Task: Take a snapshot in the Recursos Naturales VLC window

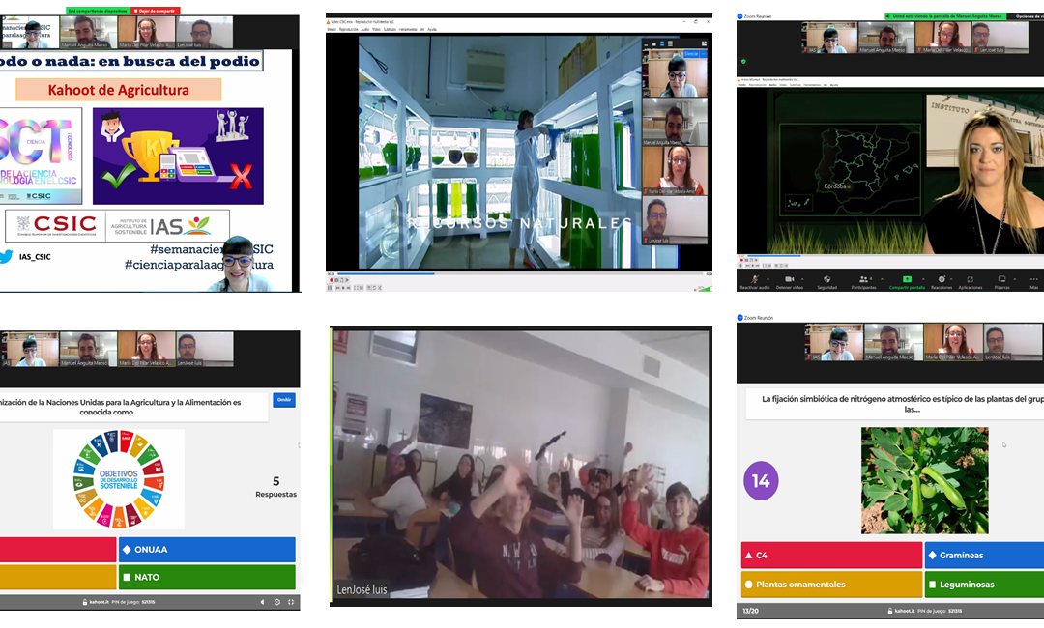Action: click(336, 280)
